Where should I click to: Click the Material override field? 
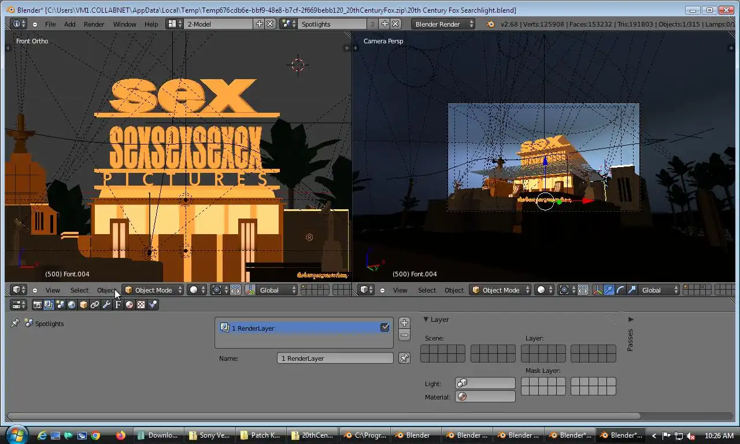click(x=485, y=397)
